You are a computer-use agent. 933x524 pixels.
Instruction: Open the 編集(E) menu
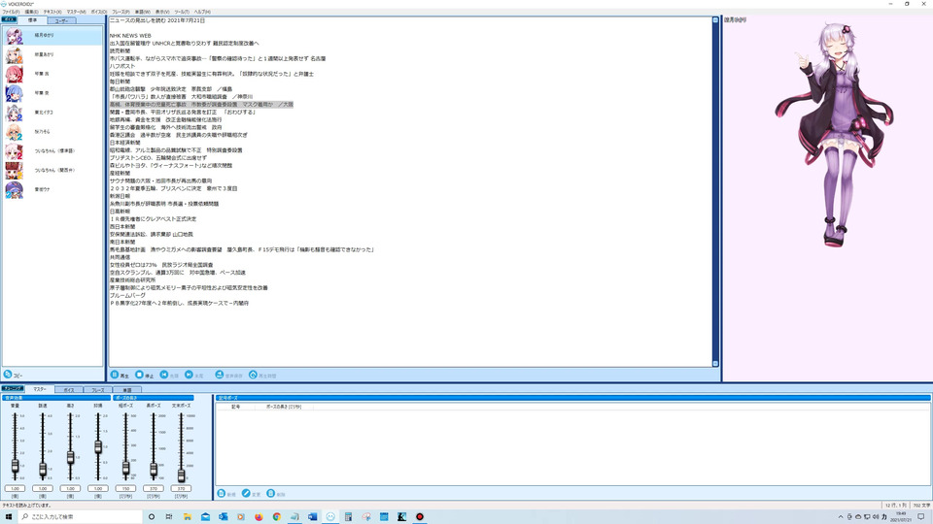click(x=31, y=12)
